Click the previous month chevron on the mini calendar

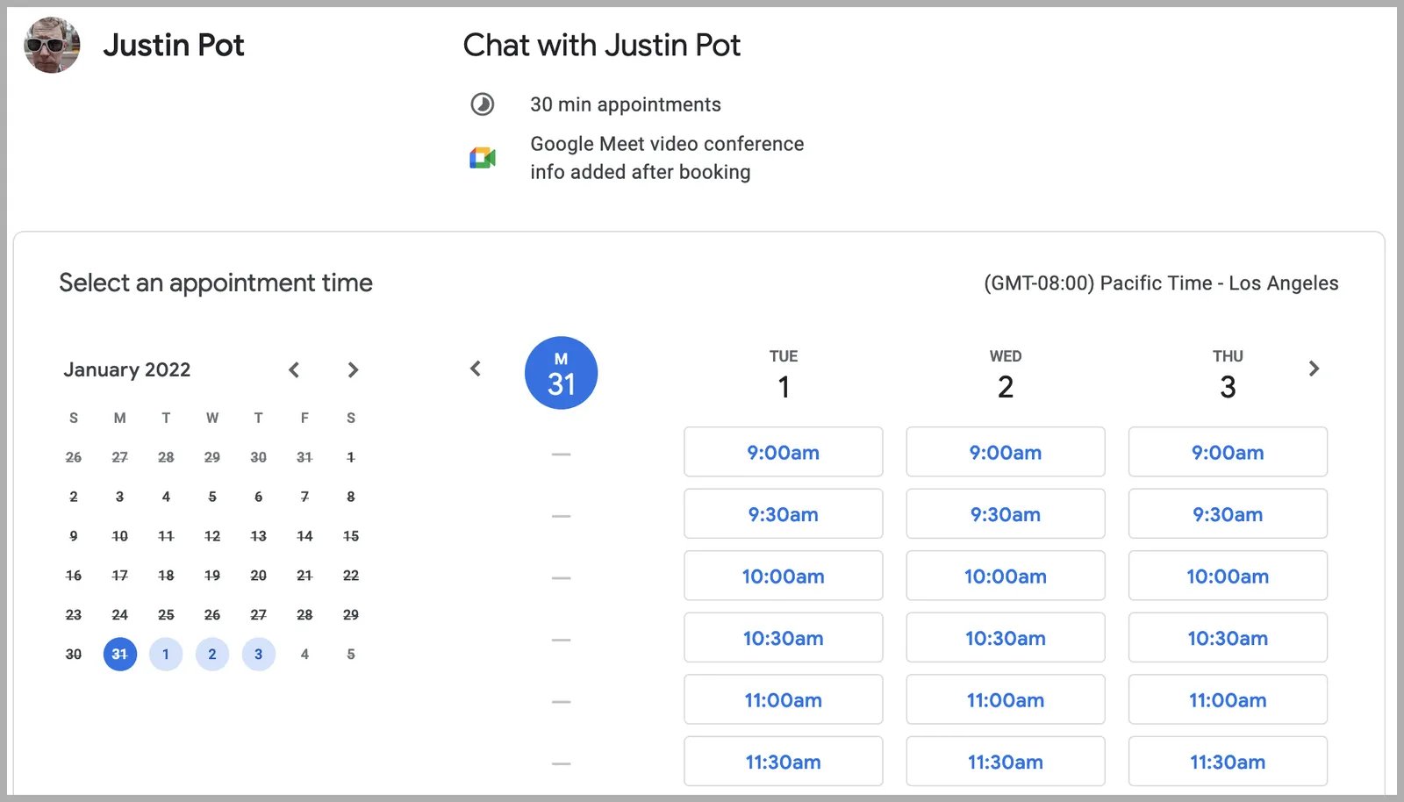[294, 369]
